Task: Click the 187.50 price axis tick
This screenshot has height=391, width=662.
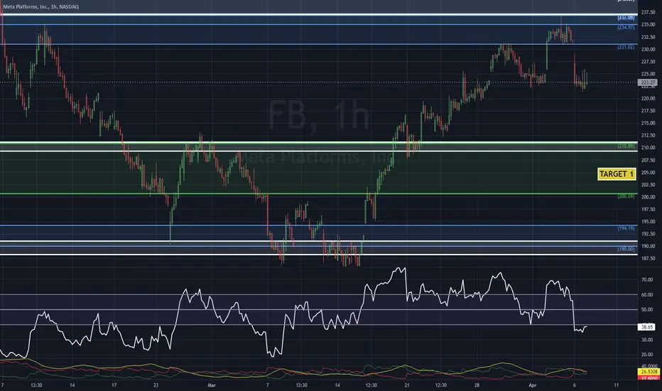Action: (648, 258)
